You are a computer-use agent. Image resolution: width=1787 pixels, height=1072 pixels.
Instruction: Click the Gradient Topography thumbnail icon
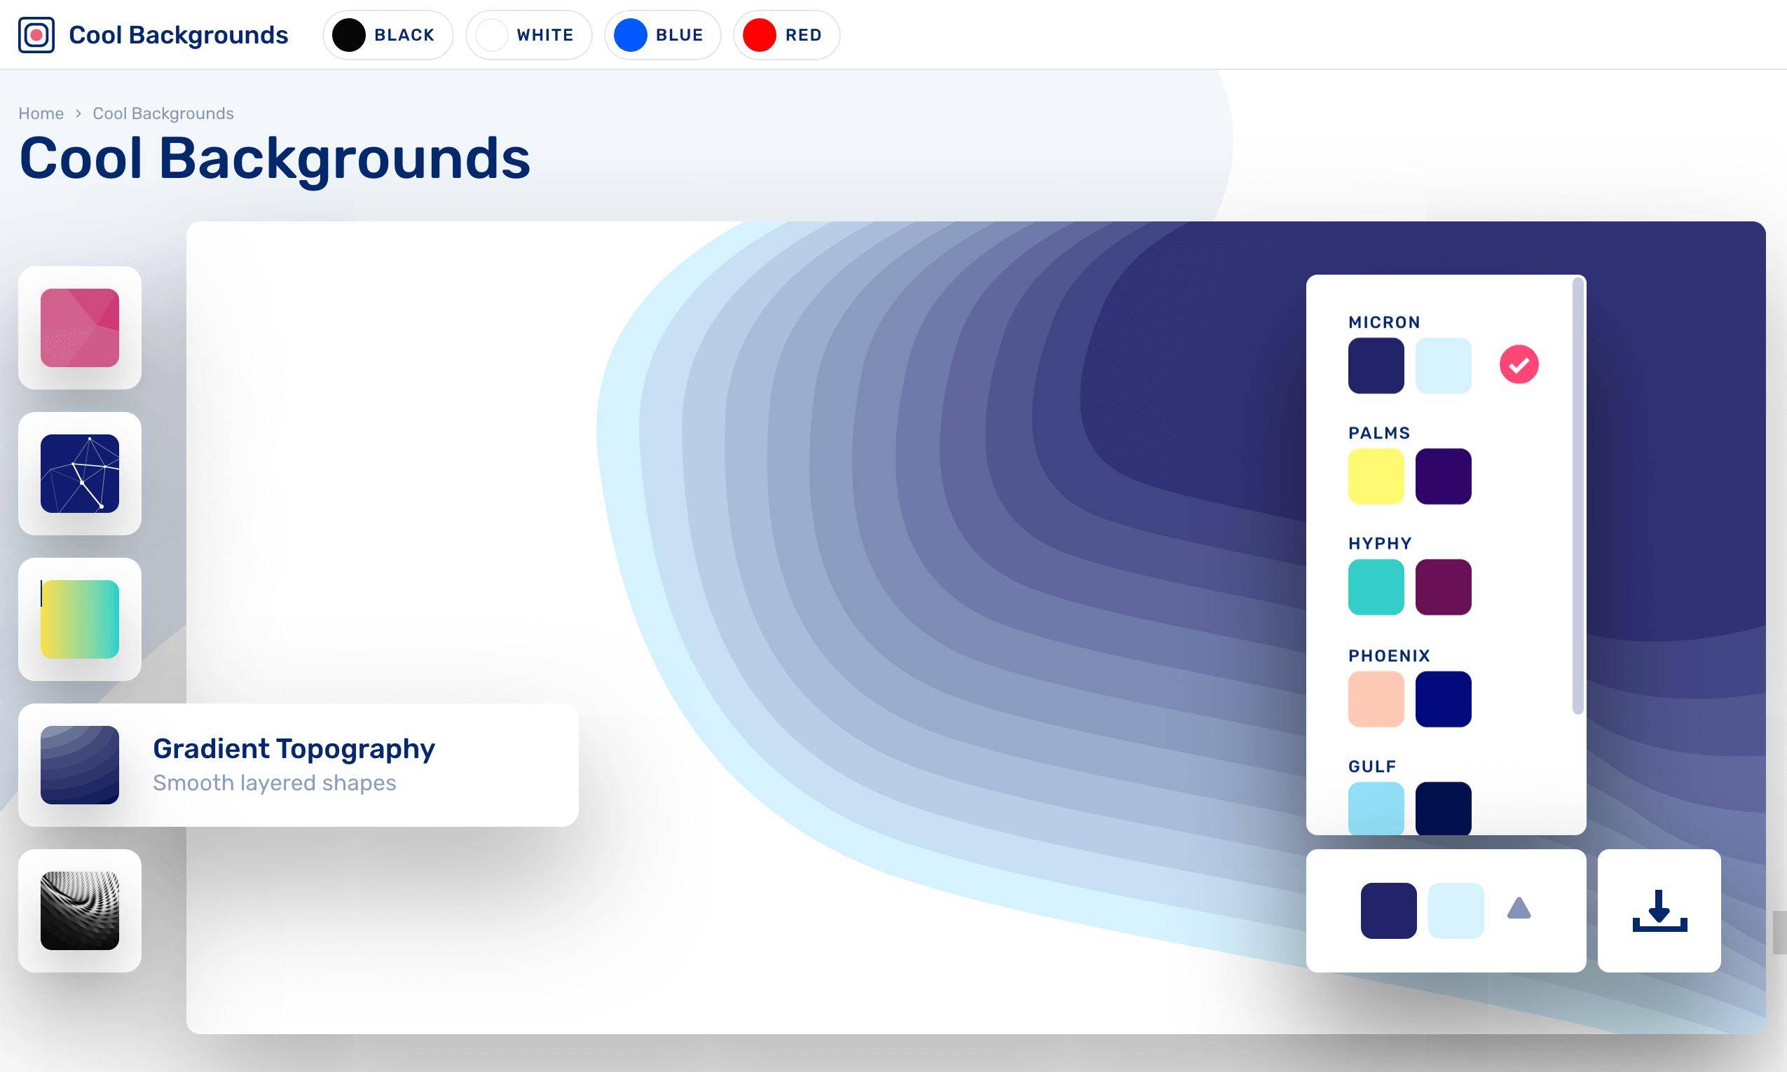(x=79, y=765)
